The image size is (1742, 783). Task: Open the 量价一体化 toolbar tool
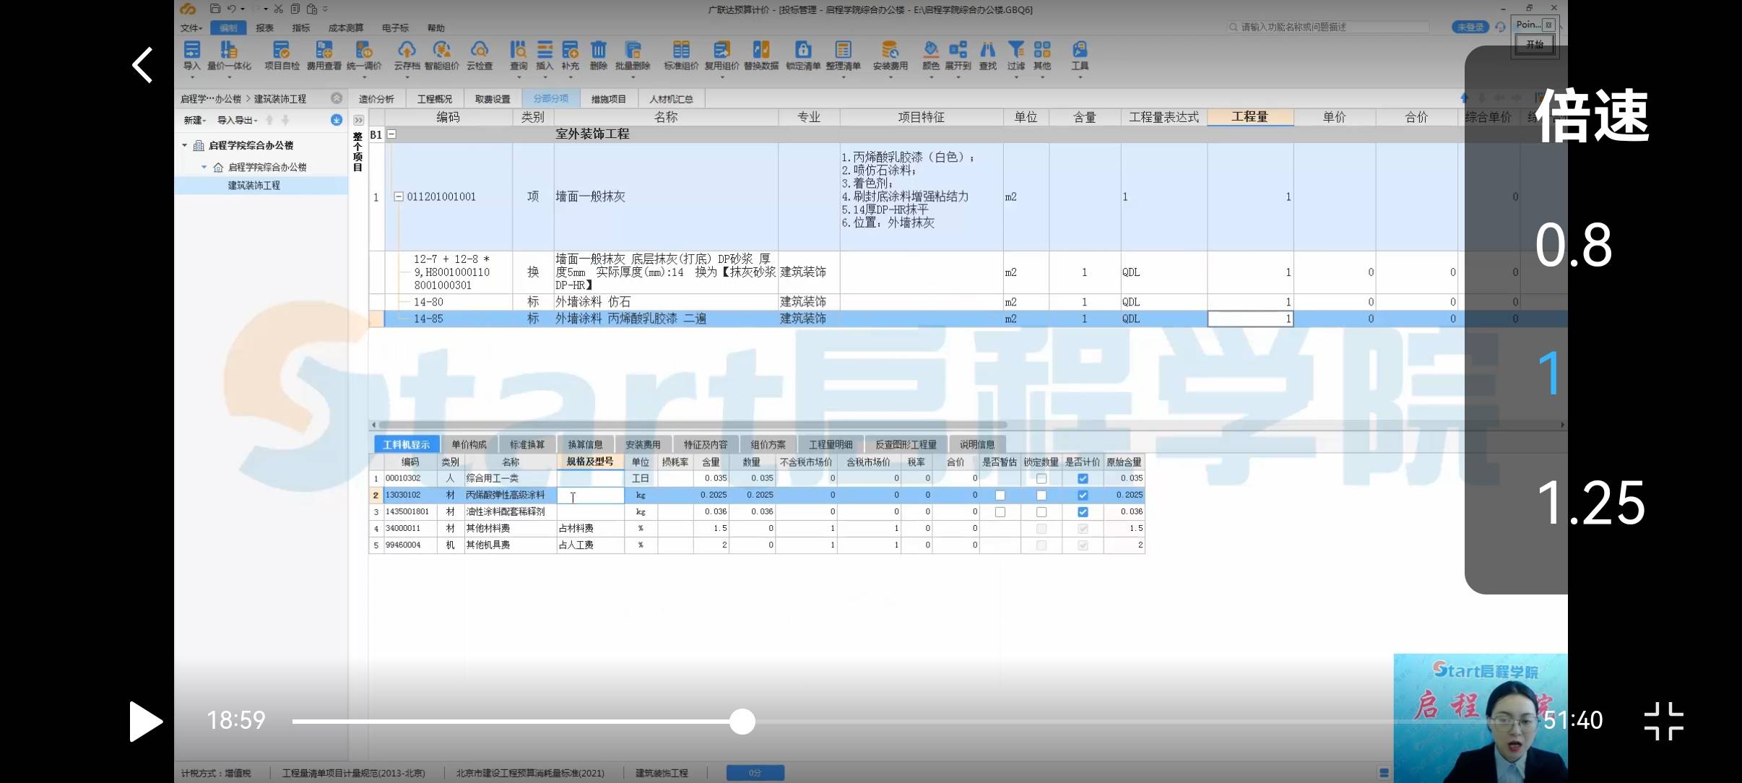(x=229, y=55)
